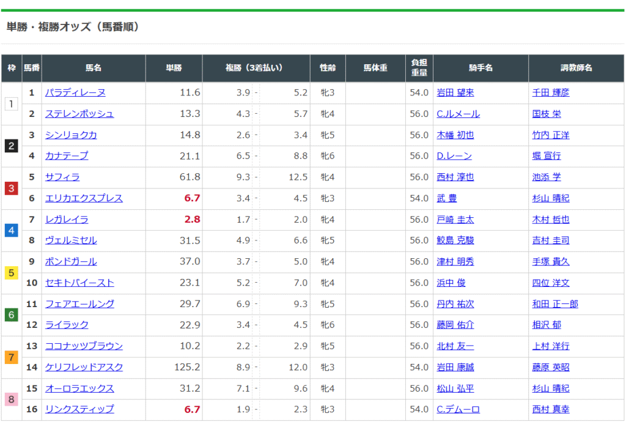Screen dimensions: 626x424
Task: Click horse リンクスティップ link
Action: click(x=79, y=409)
